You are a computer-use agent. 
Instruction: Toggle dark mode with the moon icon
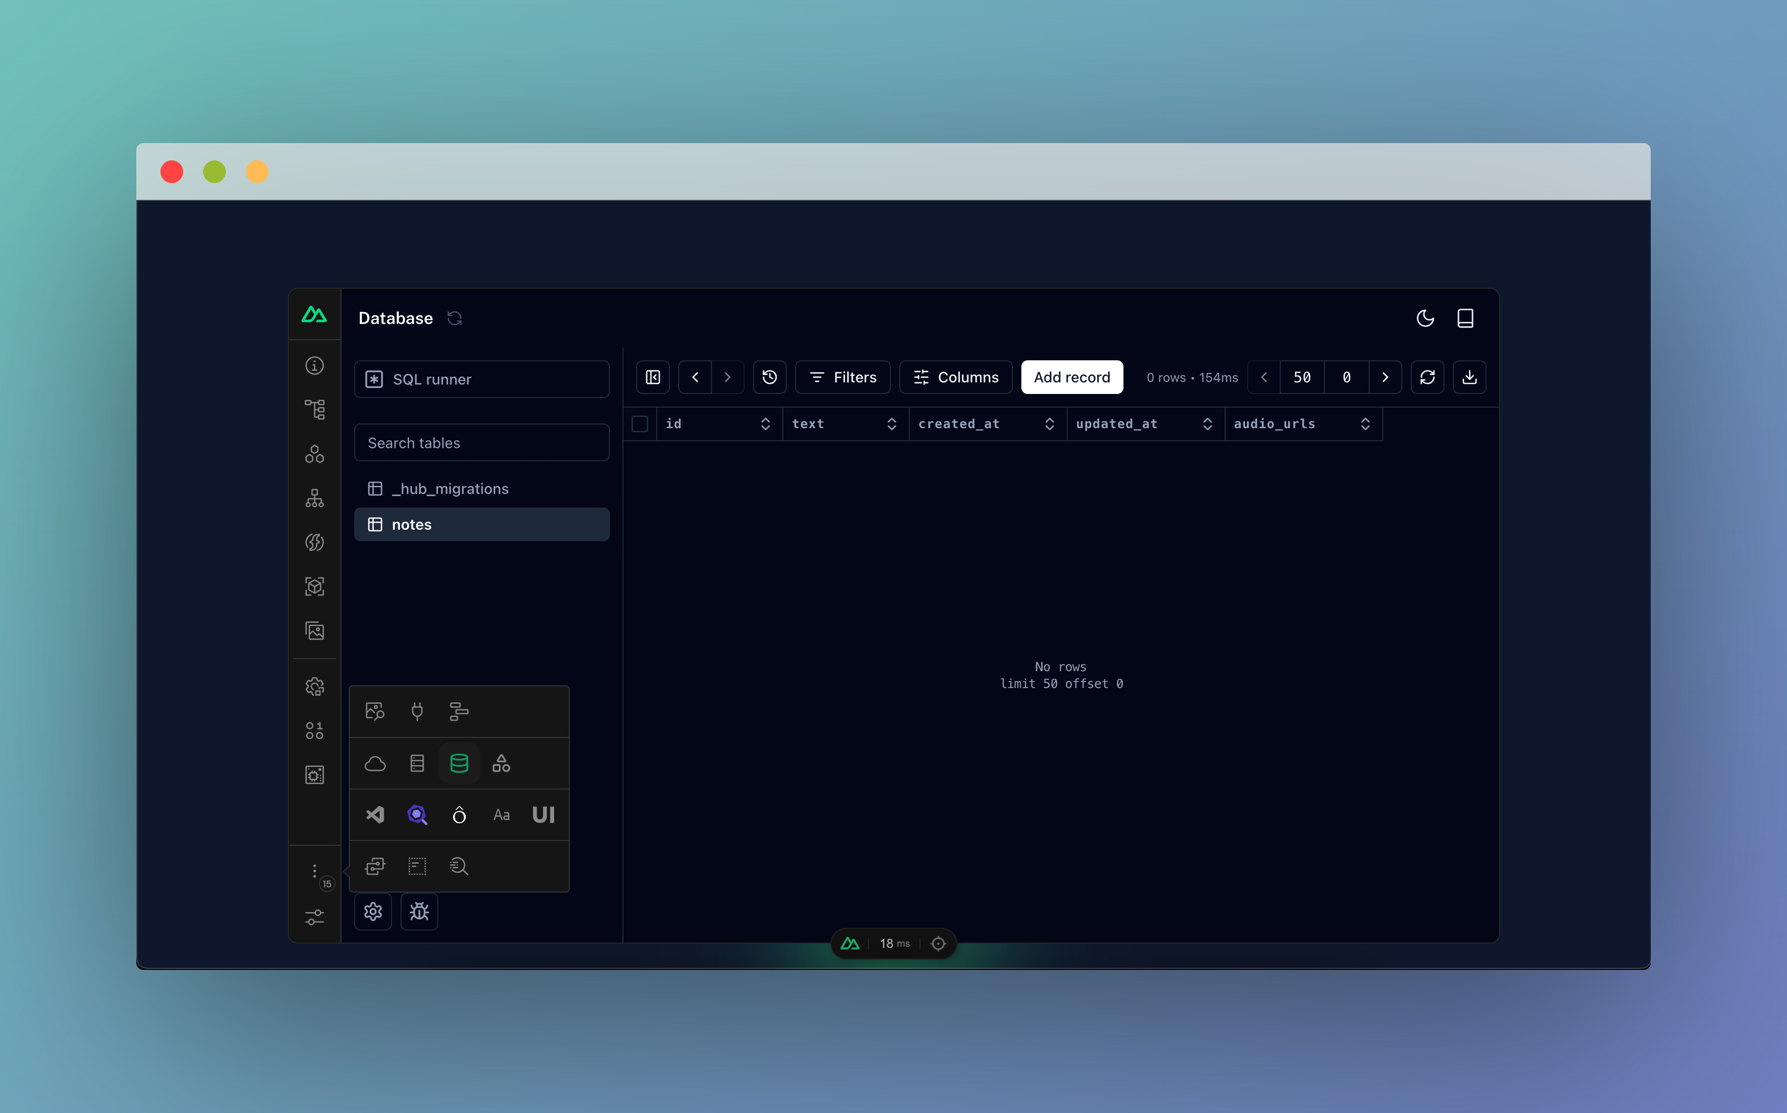pos(1425,318)
